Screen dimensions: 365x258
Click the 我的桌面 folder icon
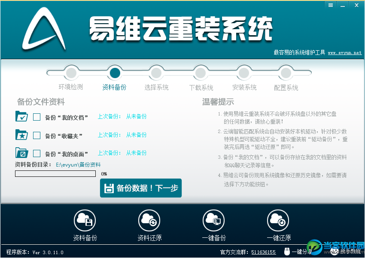pos(21,153)
